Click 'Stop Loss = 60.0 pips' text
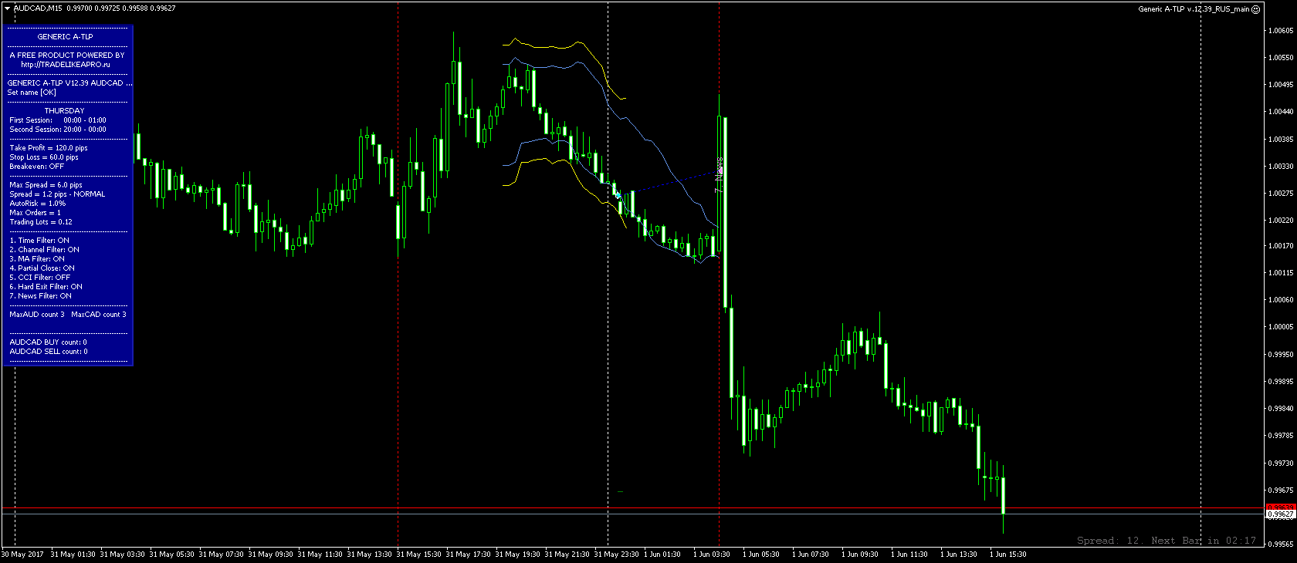This screenshot has width=1297, height=563. pos(44,157)
